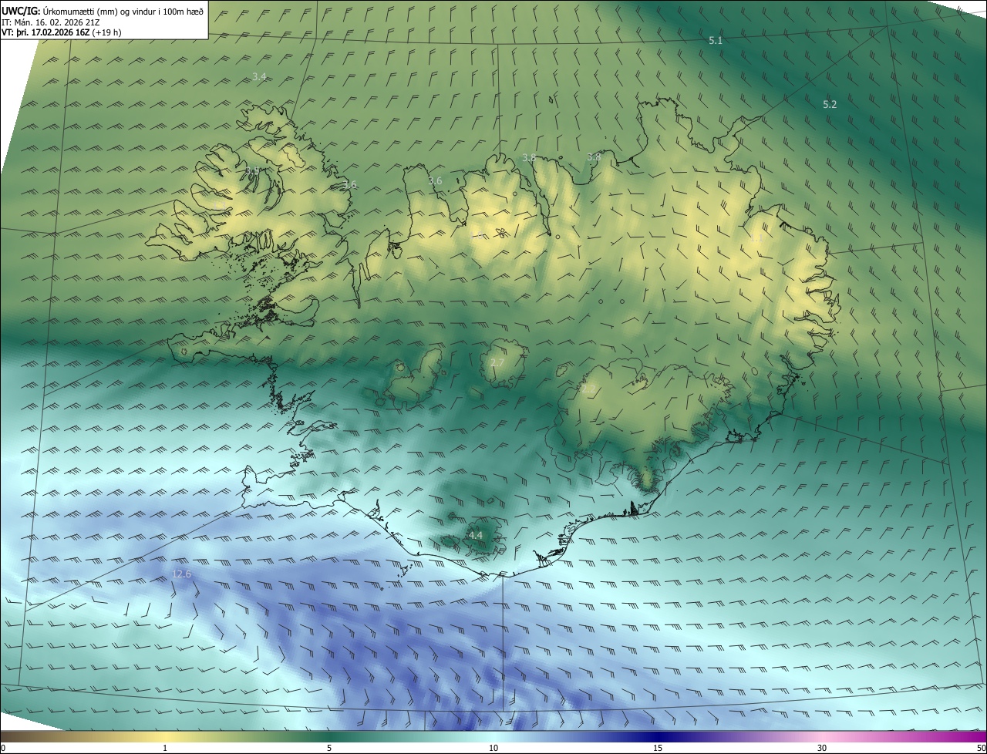Click the colorbar tick label 15

[658, 748]
